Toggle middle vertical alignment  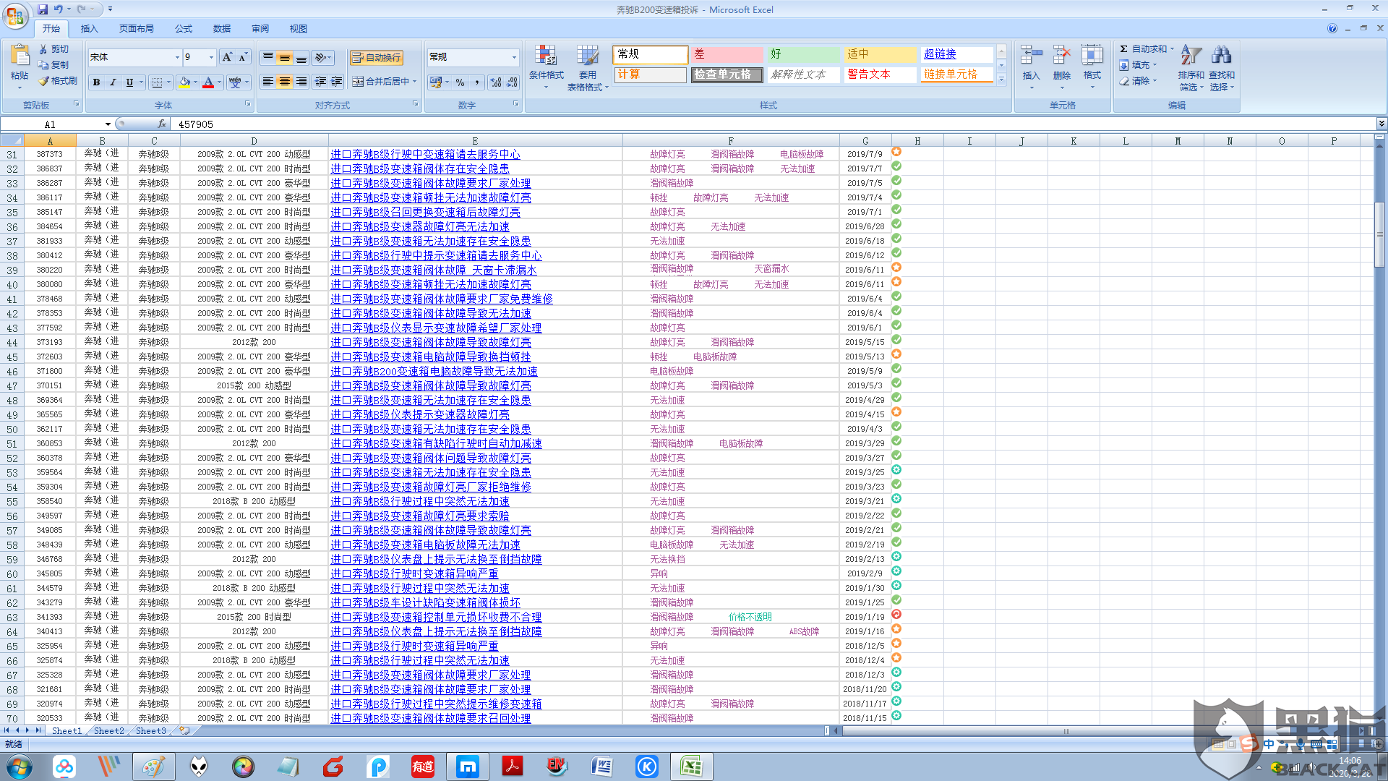tap(285, 57)
